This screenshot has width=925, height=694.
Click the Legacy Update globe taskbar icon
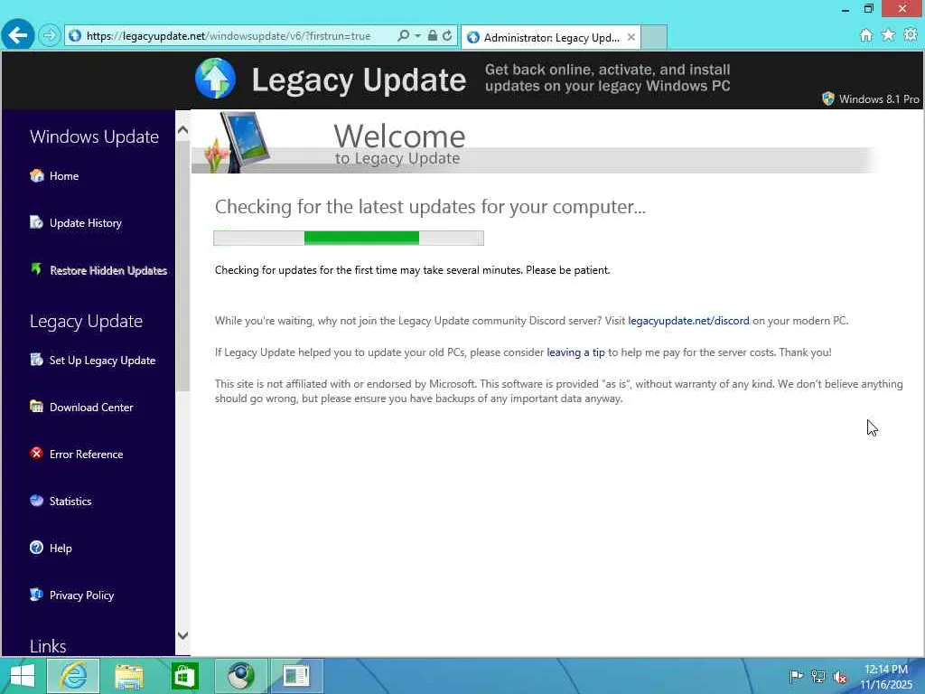pos(240,676)
